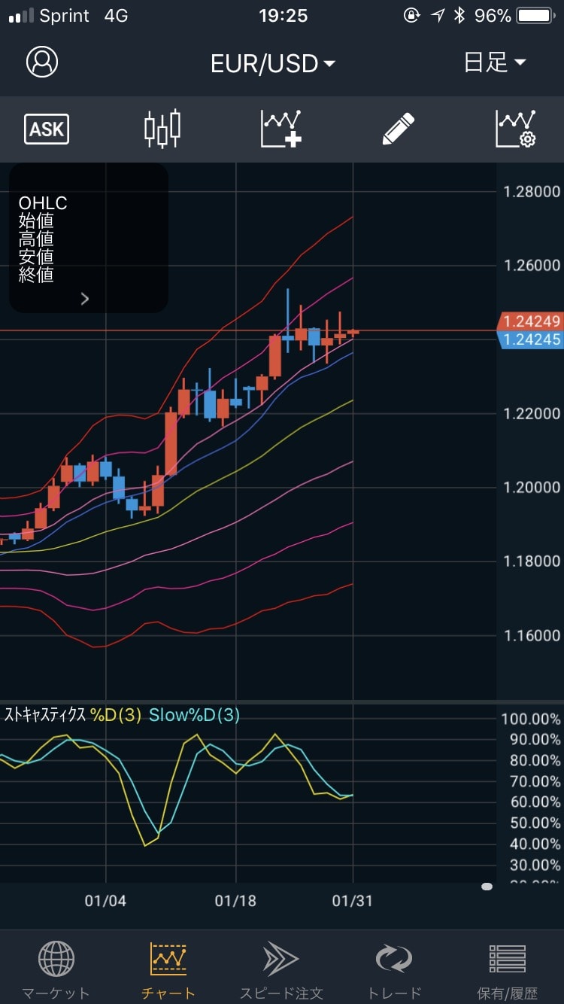Tap the 1.26000 price axis label
This screenshot has width=564, height=1004.
tap(532, 266)
